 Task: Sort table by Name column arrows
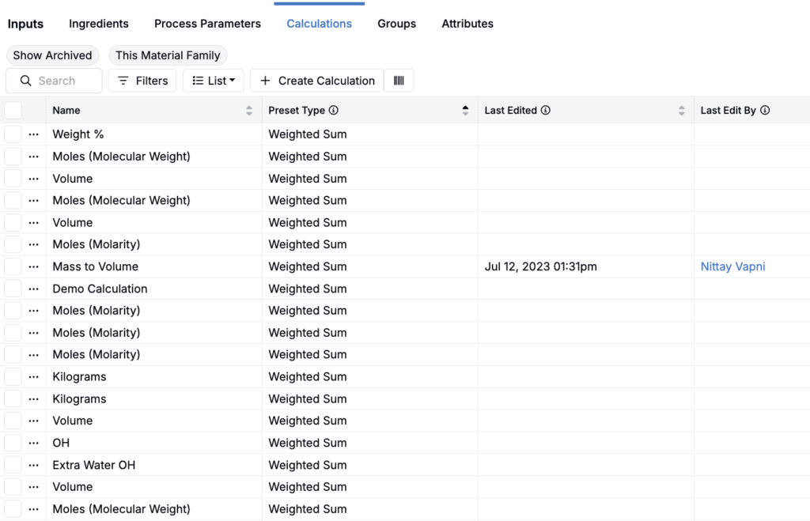tap(249, 111)
